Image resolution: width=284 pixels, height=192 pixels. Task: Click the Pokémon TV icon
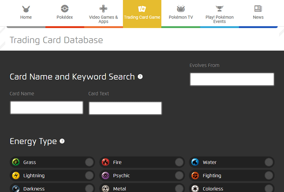[x=181, y=9]
